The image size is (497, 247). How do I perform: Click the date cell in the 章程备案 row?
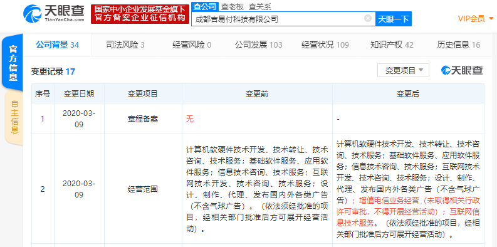coord(79,119)
